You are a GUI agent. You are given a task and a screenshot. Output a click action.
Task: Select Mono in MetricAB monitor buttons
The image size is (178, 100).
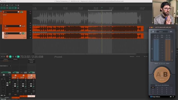click(156, 64)
